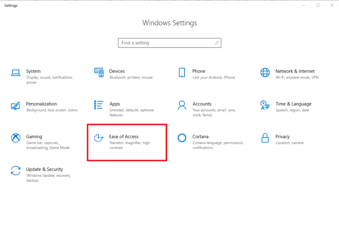Close the Settings window
This screenshot has width=339, height=227.
click(x=332, y=5)
